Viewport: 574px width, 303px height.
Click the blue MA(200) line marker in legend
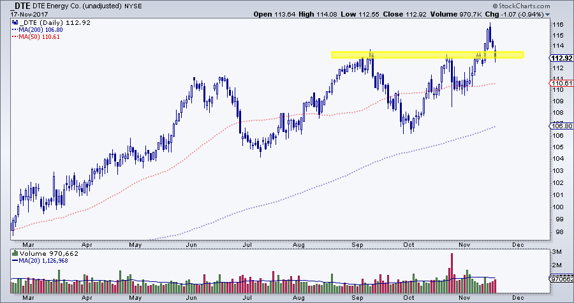click(13, 29)
